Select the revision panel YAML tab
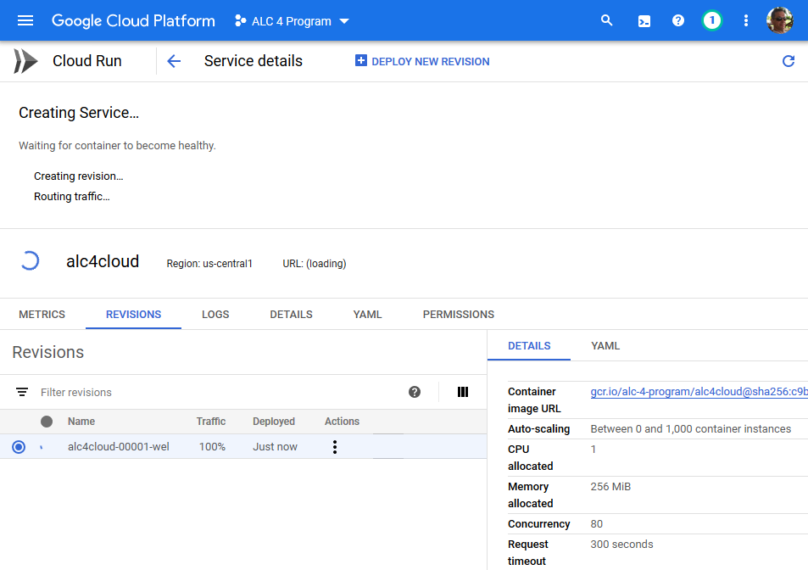The width and height of the screenshot is (808, 570). tap(605, 346)
